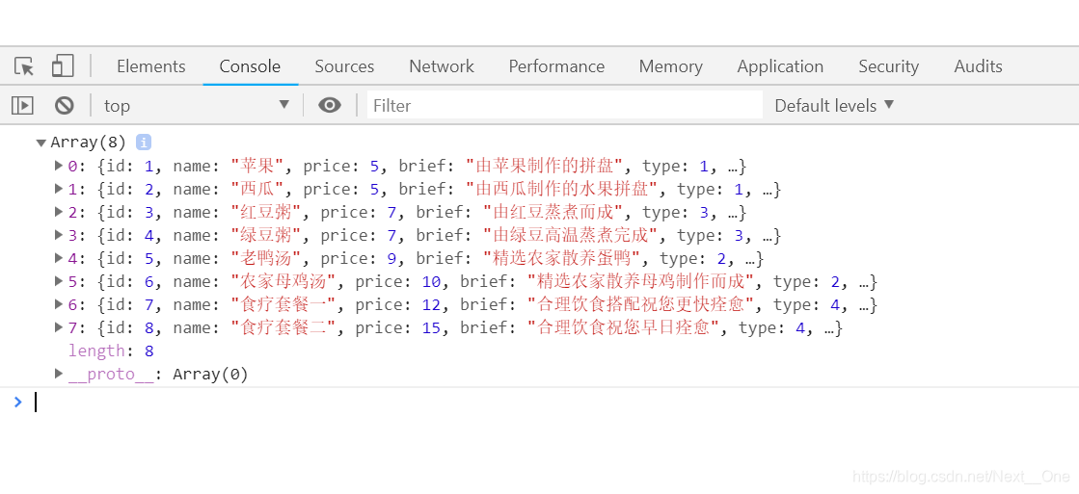Clear the console with the ban icon
Viewport: 1079px width, 494px height.
pos(65,105)
